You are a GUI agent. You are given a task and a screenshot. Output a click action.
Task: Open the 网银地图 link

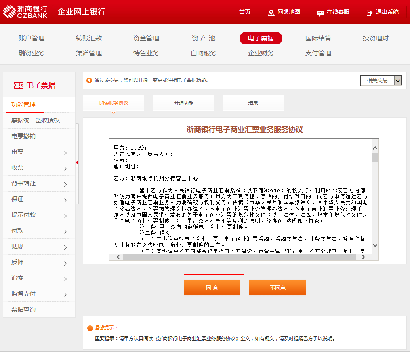[x=289, y=12]
